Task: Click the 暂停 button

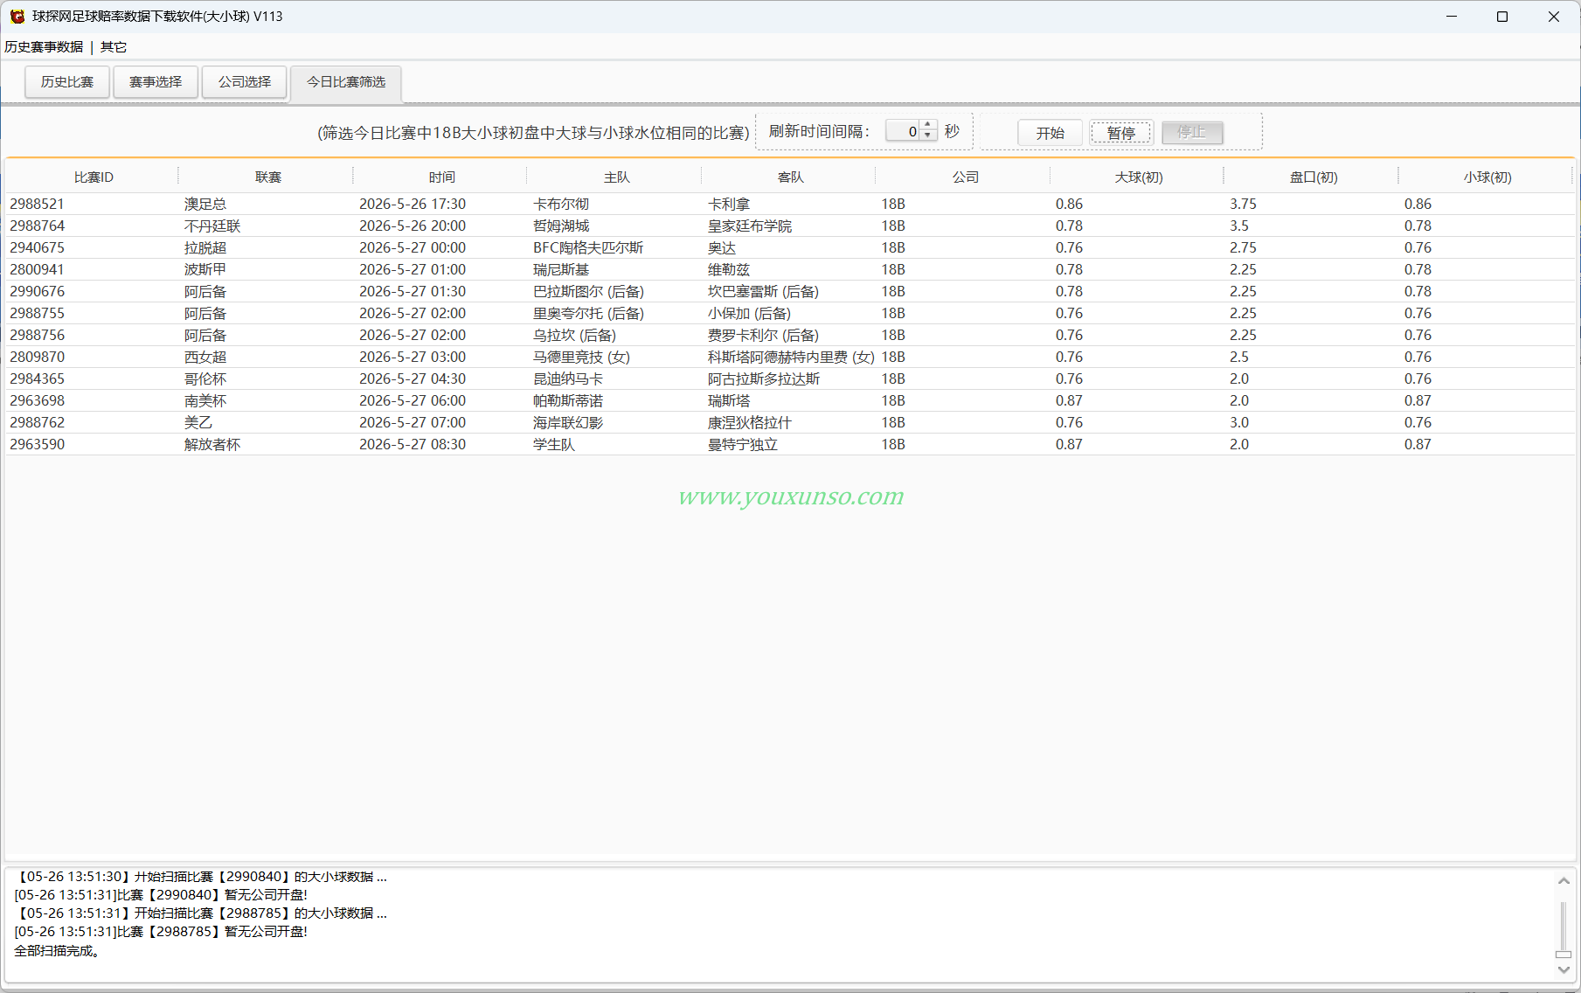Action: coord(1121,133)
